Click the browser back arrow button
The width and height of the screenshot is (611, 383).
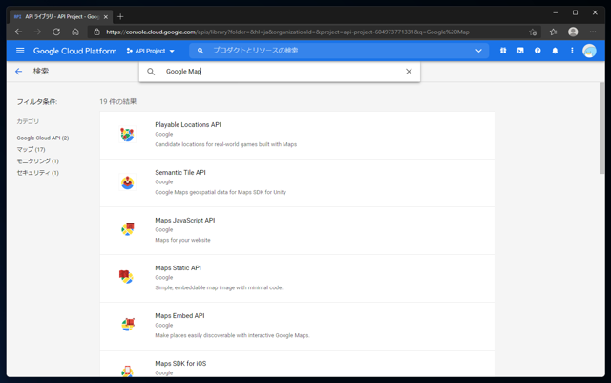pyautogui.click(x=18, y=32)
